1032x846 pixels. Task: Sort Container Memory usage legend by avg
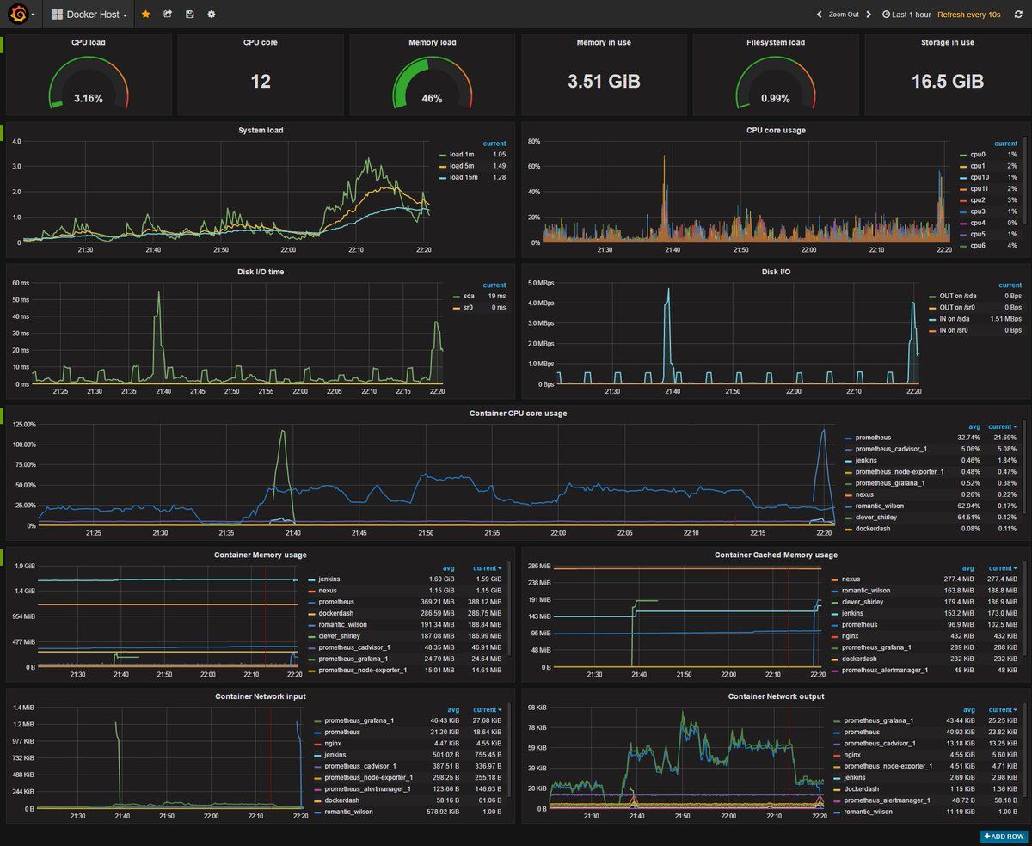tap(448, 568)
